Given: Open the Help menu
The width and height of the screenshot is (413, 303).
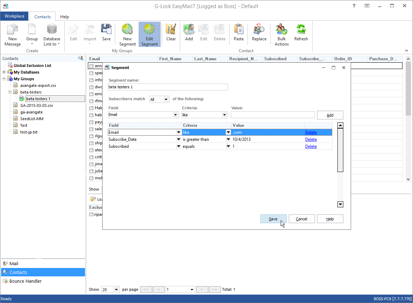Looking at the screenshot, I should (x=64, y=16).
